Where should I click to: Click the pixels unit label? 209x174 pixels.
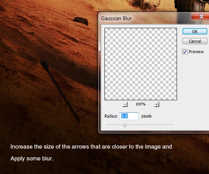[146, 116]
